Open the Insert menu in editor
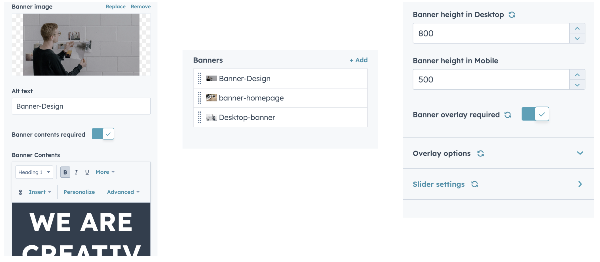 pos(40,192)
